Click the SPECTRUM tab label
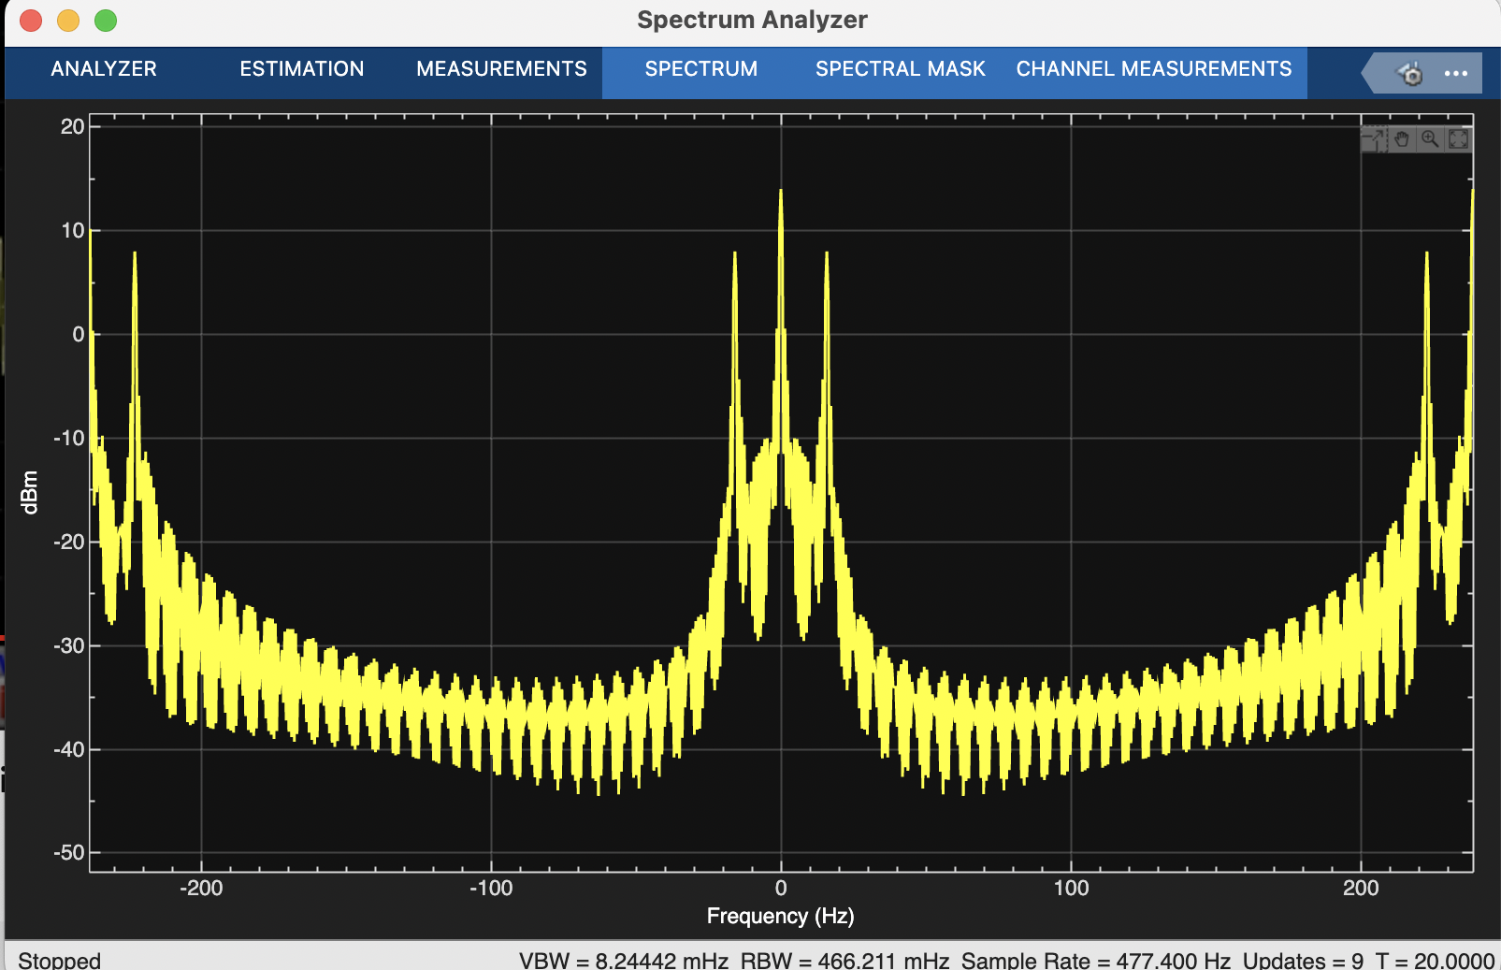The image size is (1501, 970). (x=700, y=69)
